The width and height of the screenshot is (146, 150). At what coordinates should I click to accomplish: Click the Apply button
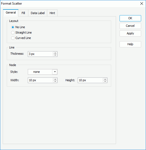[130, 33]
